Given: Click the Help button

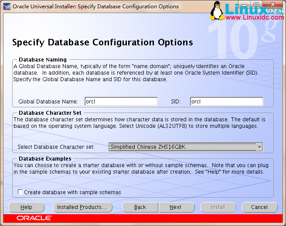Looking at the screenshot, I should (26, 207).
